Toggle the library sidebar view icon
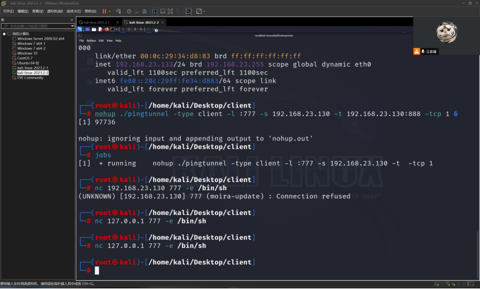This screenshot has height=289, width=480. (155, 12)
